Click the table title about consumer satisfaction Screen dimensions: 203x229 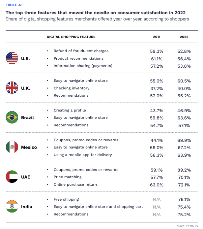point(96,13)
